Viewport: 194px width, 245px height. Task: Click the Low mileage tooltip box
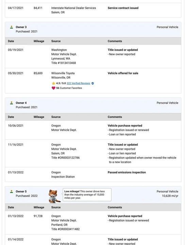point(87,195)
